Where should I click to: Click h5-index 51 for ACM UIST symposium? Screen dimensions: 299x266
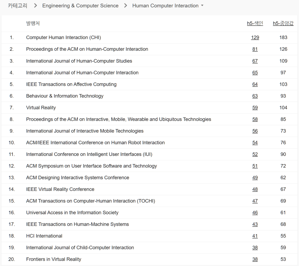255,166
